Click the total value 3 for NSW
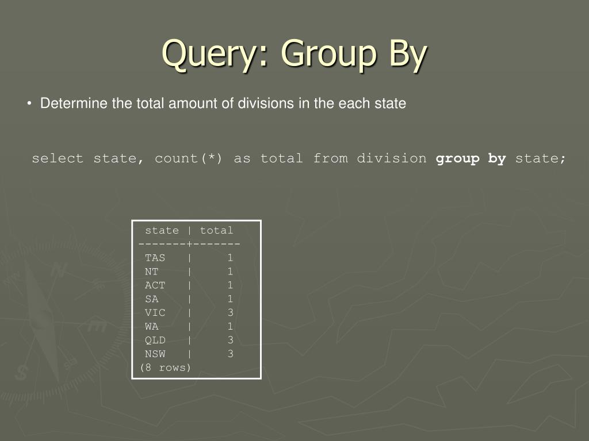The image size is (589, 441). (230, 354)
